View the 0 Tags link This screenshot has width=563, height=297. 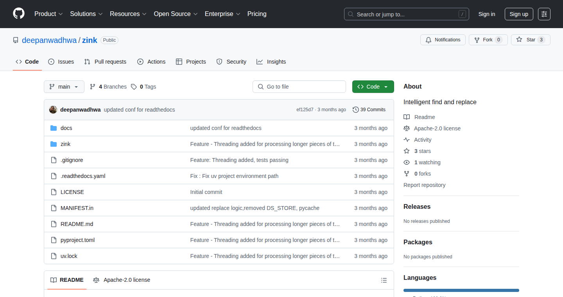point(143,87)
